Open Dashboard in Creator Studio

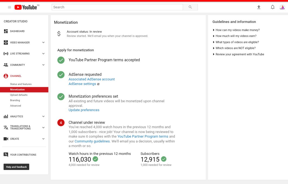click(x=17, y=31)
